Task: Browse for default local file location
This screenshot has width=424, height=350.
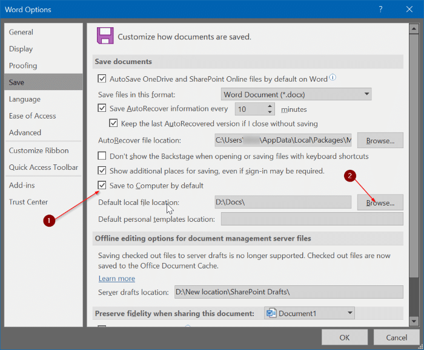Action: click(x=380, y=203)
